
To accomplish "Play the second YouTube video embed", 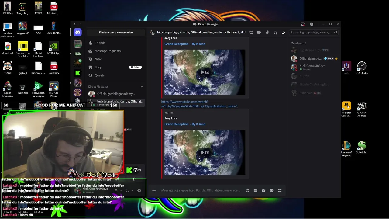I will (x=202, y=153).
